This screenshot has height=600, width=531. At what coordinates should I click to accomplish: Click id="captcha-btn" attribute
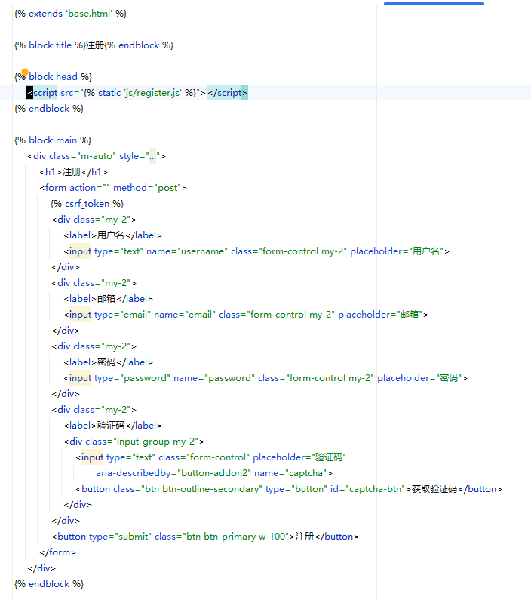pos(368,489)
